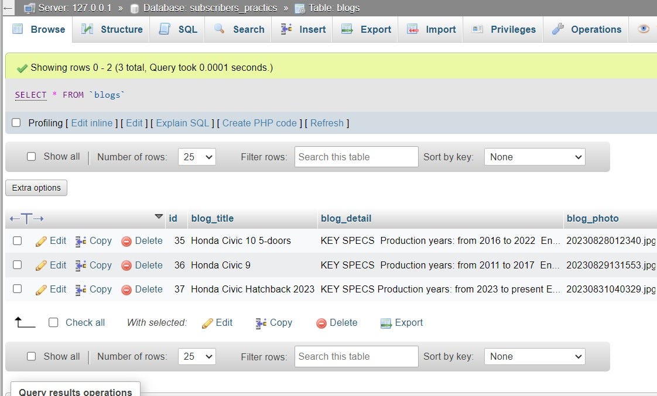Click the Server: 127.0.0.1 breadcrumb
Screen dimensions: 657x396
tap(75, 8)
